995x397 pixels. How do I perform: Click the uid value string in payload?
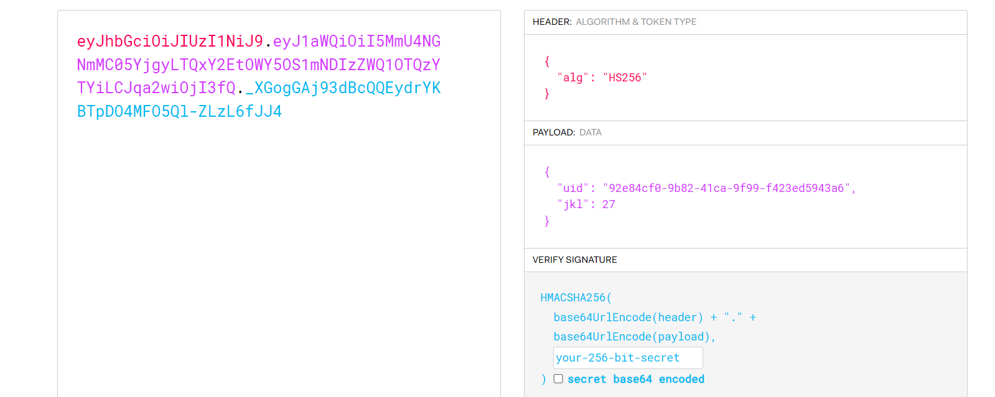click(x=726, y=188)
